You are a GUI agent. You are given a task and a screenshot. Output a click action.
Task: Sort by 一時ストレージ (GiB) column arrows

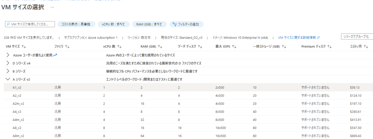(284, 47)
